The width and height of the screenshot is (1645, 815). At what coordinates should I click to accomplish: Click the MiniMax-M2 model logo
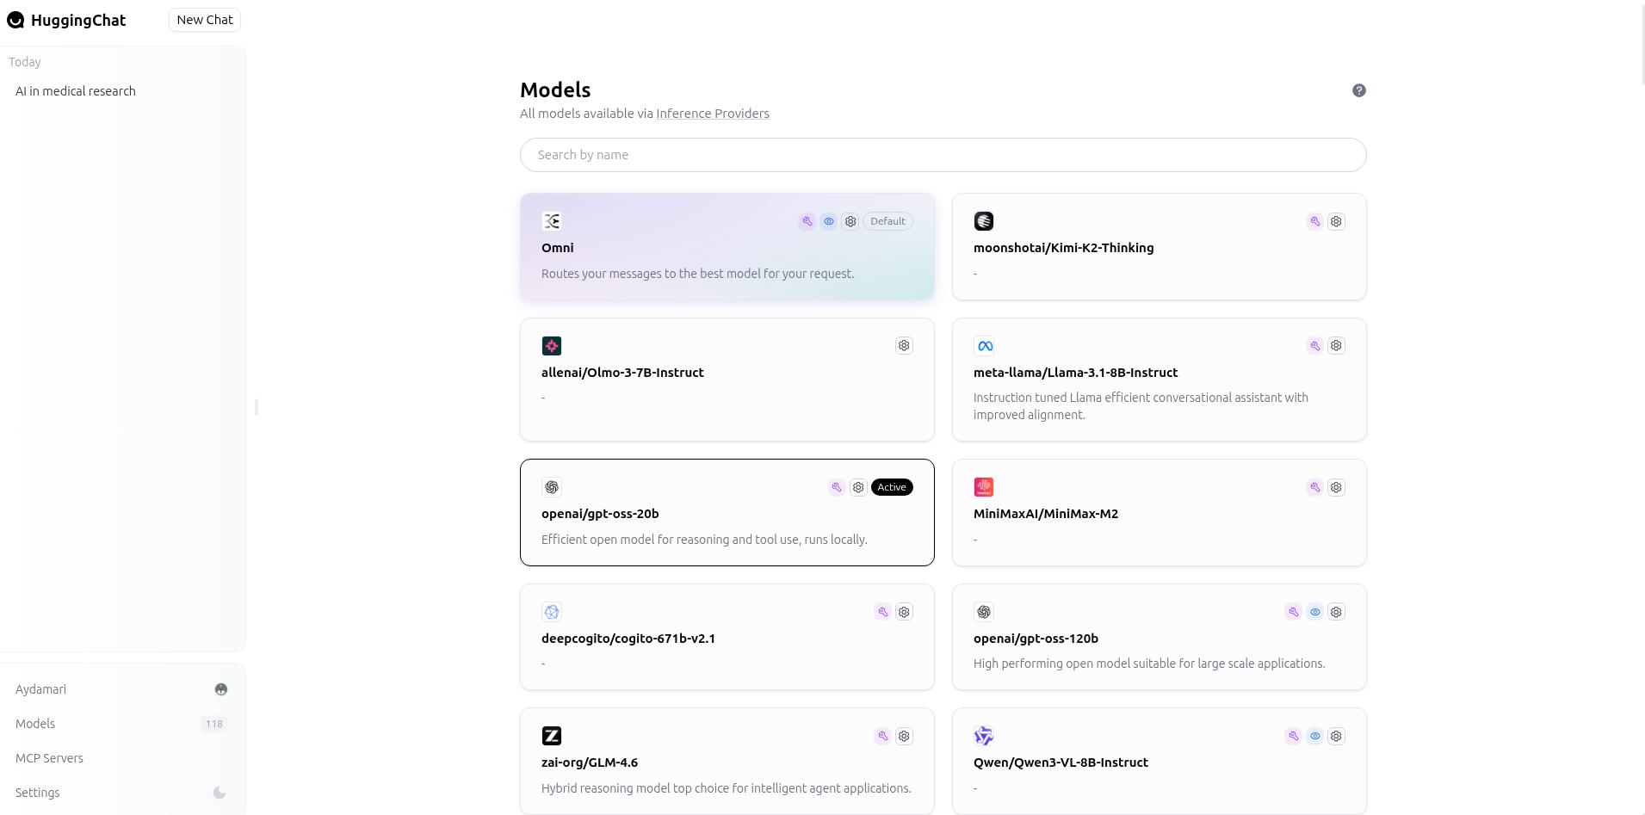984,487
